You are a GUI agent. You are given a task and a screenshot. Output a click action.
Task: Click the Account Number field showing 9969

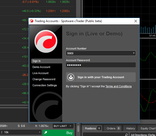click(101, 53)
